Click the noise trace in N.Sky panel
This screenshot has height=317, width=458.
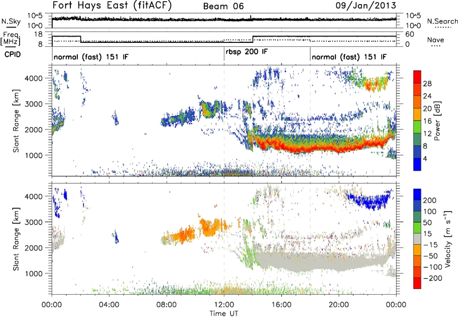[224, 19]
